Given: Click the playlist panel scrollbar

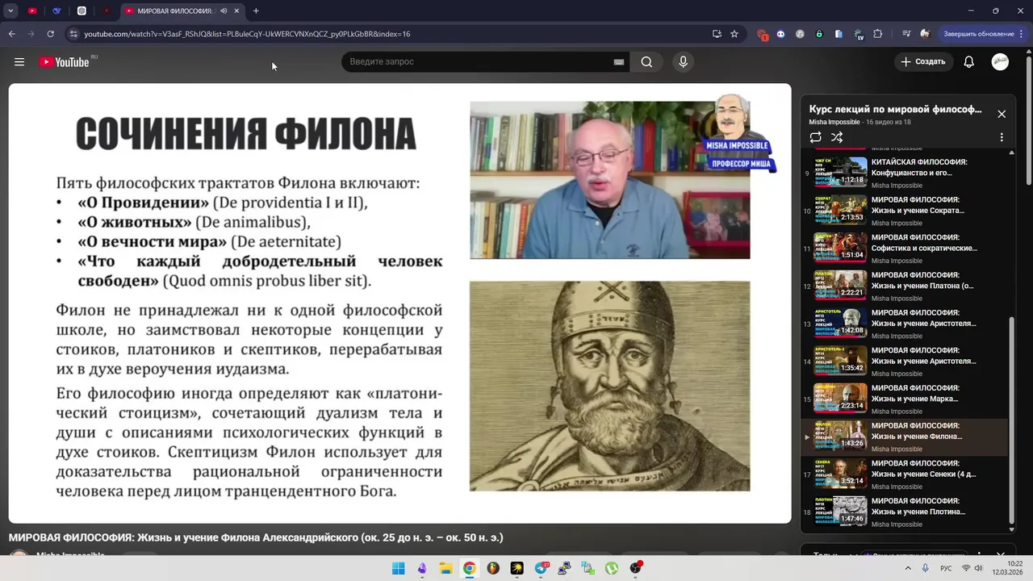Looking at the screenshot, I should coord(1012,420).
